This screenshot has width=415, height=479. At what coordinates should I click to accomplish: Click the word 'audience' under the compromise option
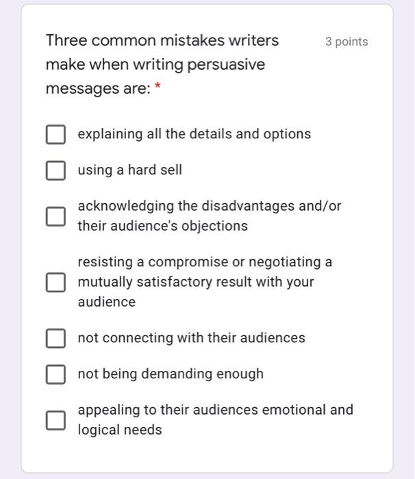click(x=107, y=302)
